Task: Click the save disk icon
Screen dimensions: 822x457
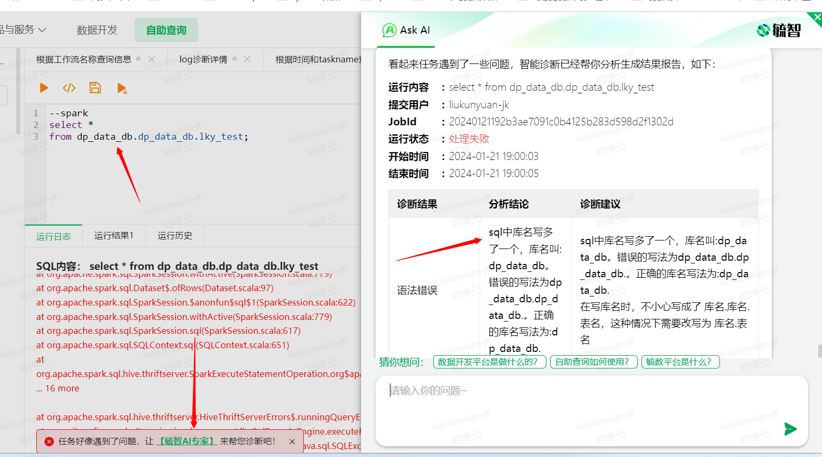Action: point(95,88)
